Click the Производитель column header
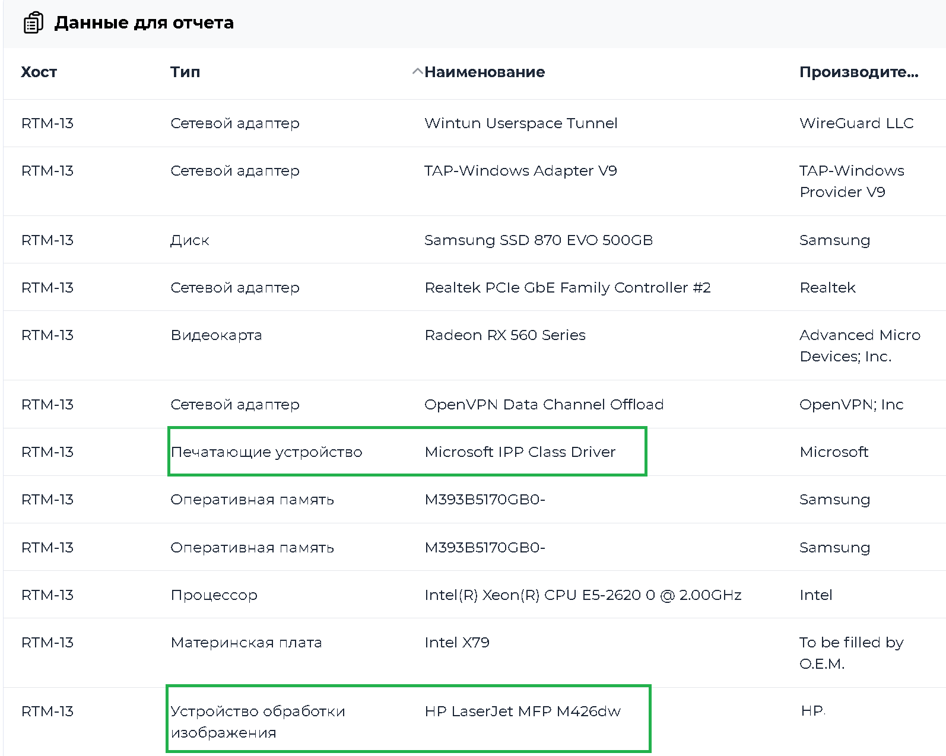Image resolution: width=946 pixels, height=756 pixels. [x=858, y=72]
